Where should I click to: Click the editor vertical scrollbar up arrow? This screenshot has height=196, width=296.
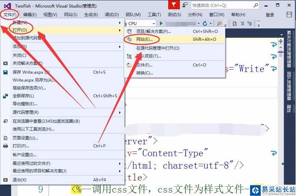tap(281, 47)
